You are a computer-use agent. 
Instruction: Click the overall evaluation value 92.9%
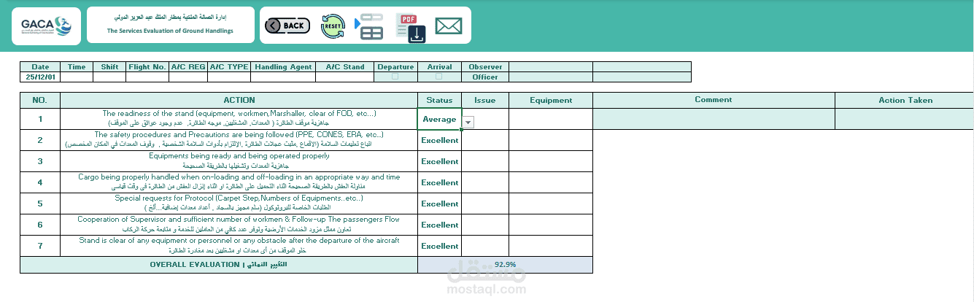tap(505, 265)
